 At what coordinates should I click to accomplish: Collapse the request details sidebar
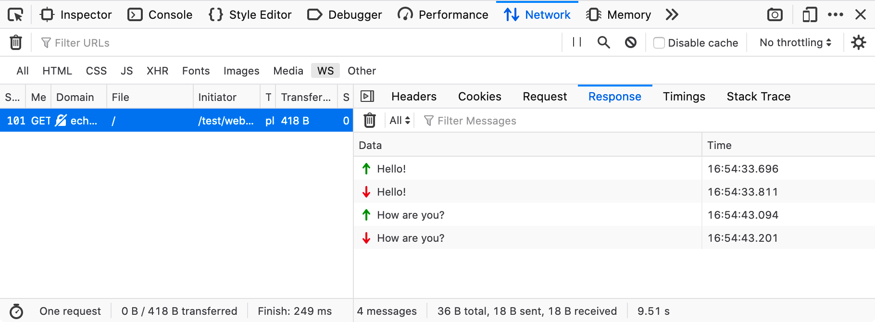coord(367,97)
